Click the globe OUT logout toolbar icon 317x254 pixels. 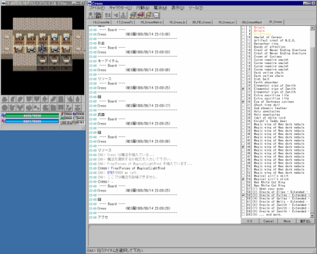99,15
